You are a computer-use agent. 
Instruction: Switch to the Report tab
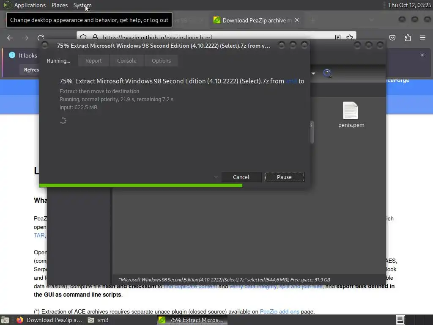point(93,61)
